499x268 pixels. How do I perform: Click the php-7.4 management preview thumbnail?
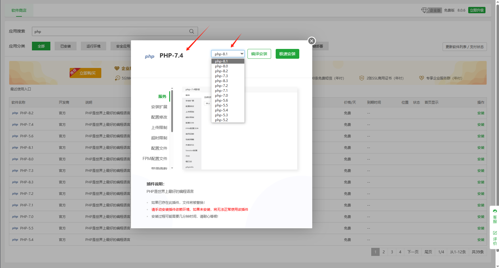point(240,128)
